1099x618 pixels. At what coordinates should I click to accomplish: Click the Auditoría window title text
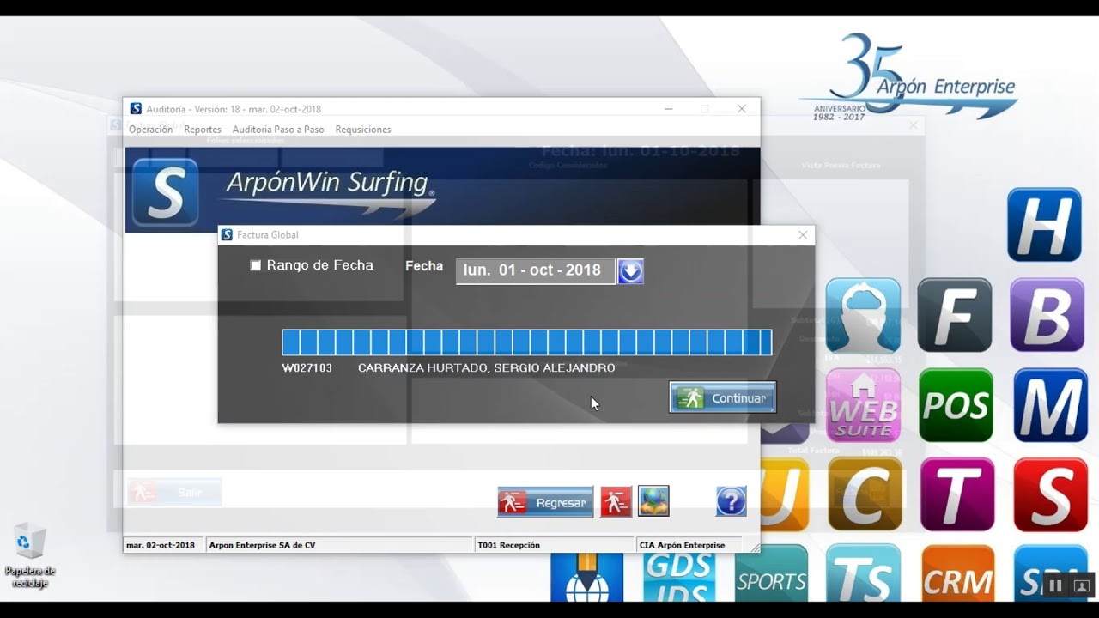234,109
